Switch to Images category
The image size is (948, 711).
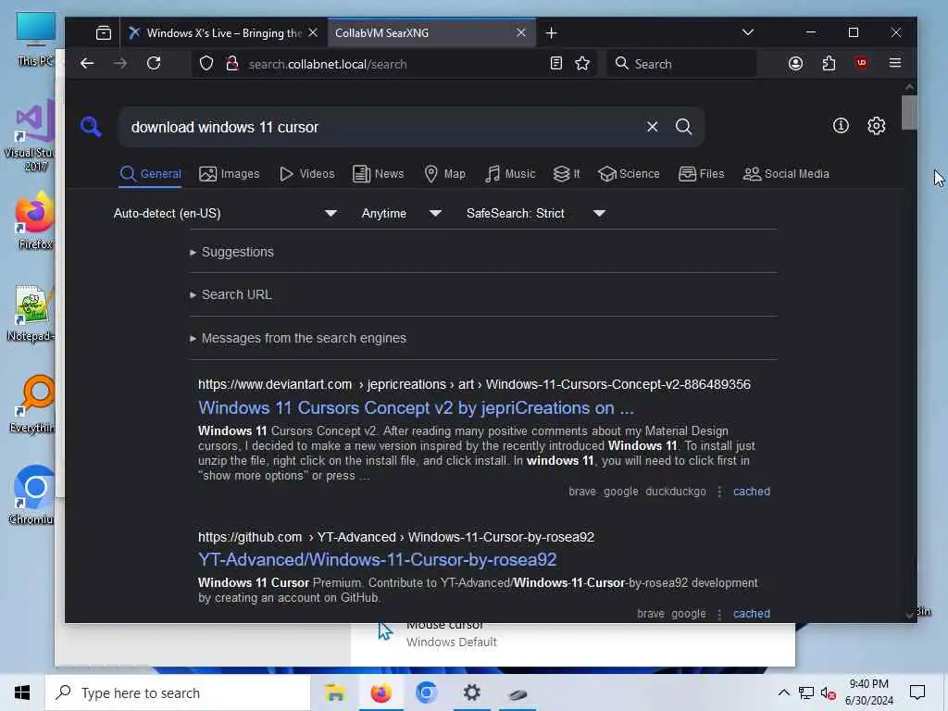tap(230, 174)
